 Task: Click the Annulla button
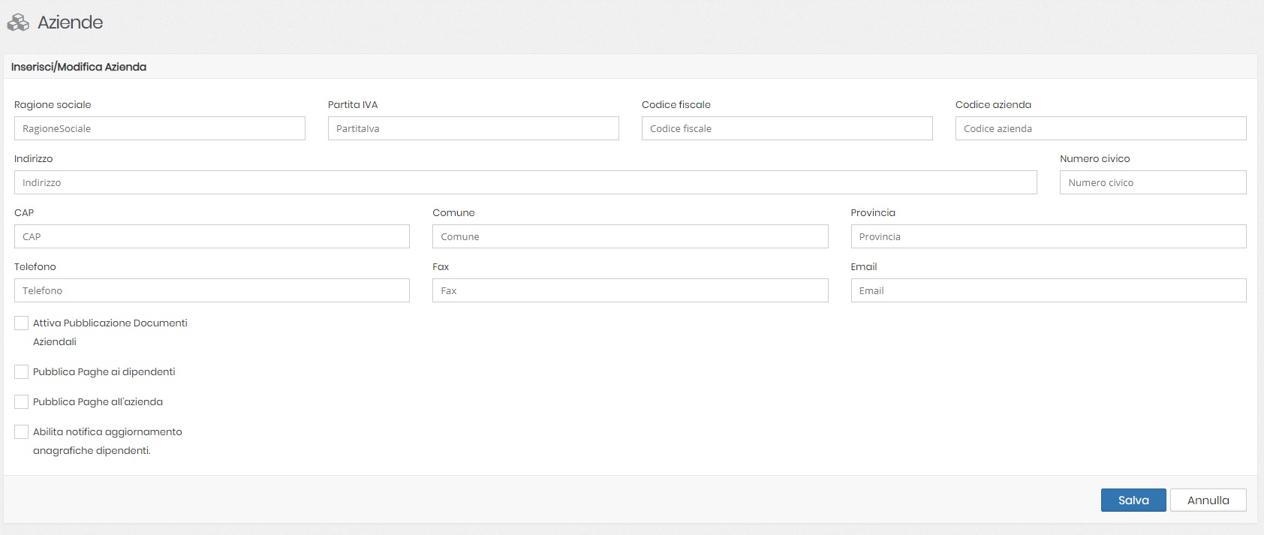[1208, 500]
